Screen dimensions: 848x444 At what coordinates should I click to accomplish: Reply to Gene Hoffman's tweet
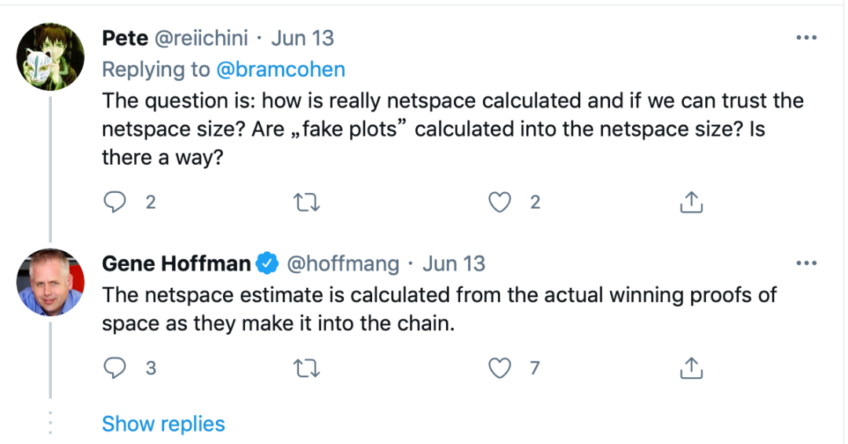pyautogui.click(x=115, y=368)
